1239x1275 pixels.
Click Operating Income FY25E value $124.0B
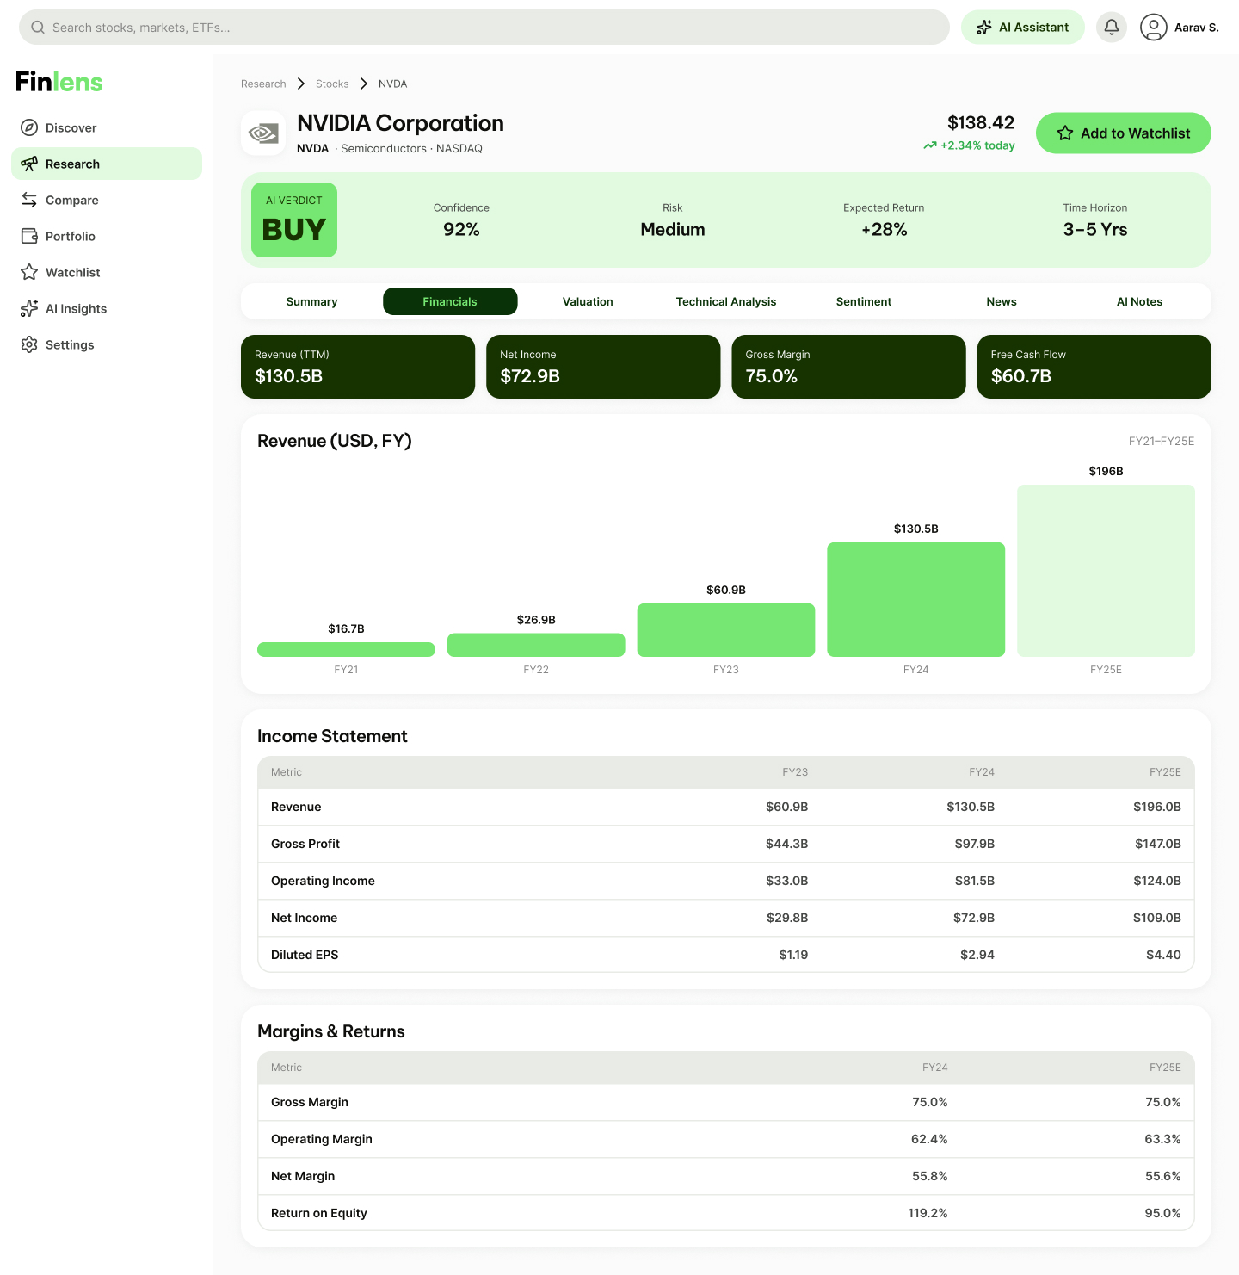click(x=1157, y=881)
